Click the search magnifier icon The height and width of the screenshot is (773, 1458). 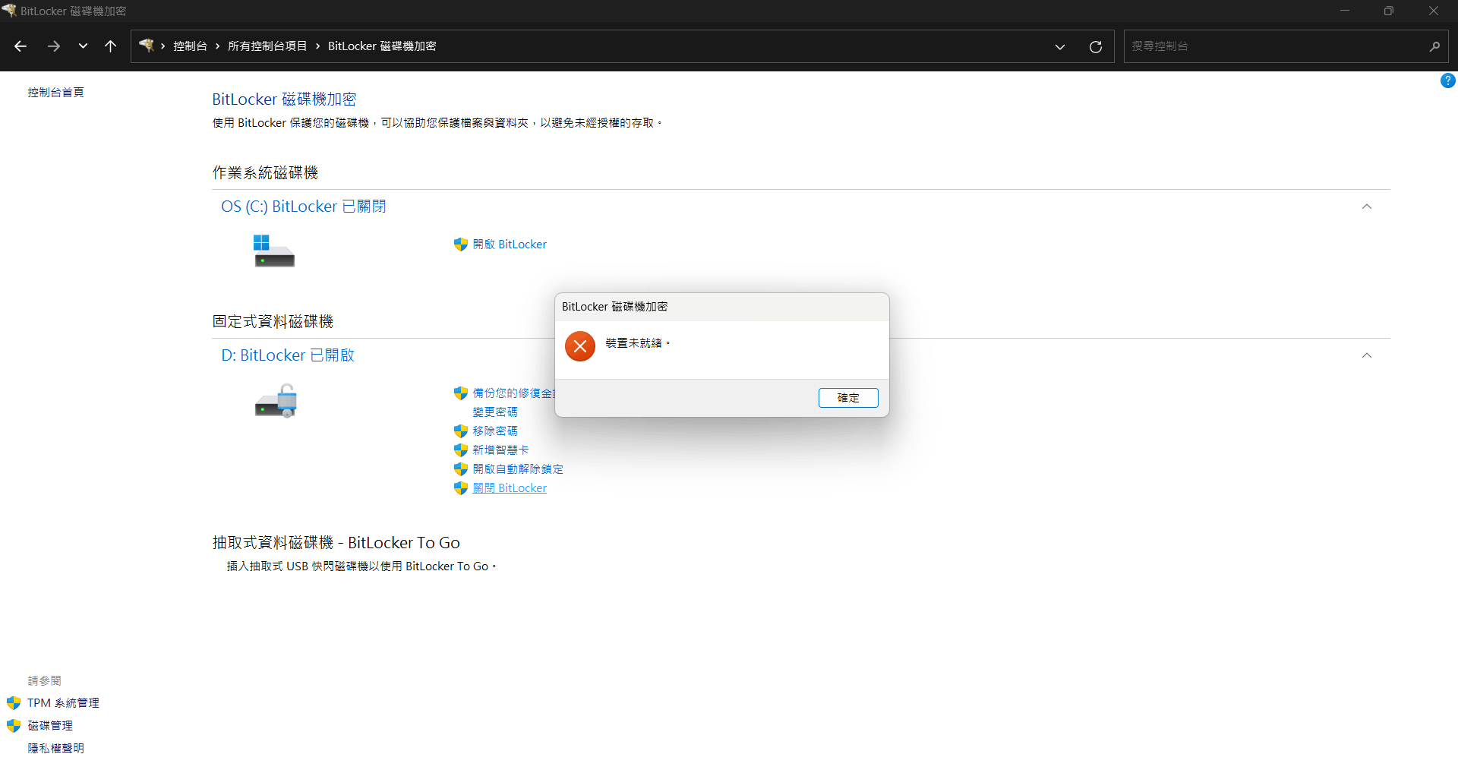tap(1434, 46)
